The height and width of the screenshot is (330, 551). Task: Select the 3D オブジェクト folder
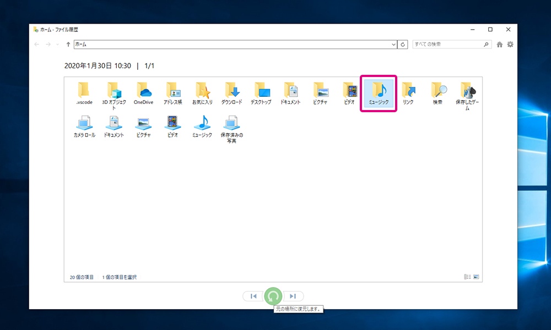114,94
